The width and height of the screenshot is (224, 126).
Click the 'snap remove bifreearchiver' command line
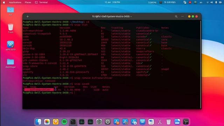pos(93,78)
